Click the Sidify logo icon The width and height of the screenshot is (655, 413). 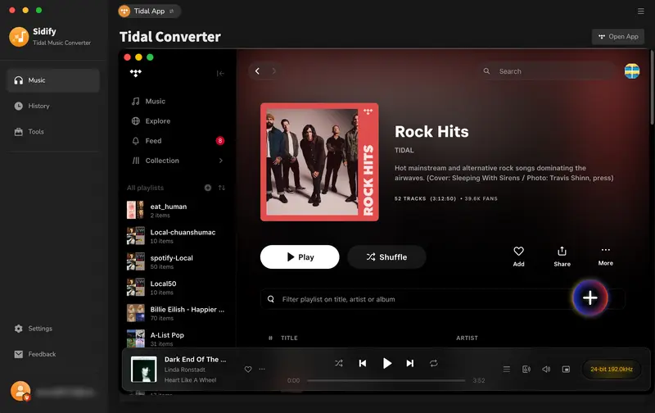[x=19, y=37]
